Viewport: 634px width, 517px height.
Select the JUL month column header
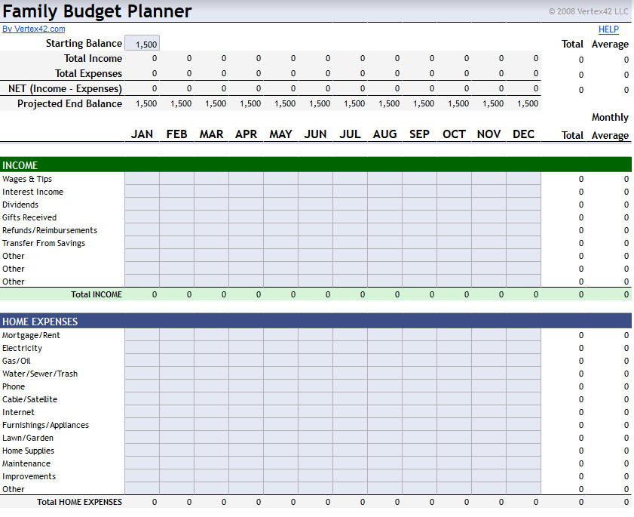[350, 134]
